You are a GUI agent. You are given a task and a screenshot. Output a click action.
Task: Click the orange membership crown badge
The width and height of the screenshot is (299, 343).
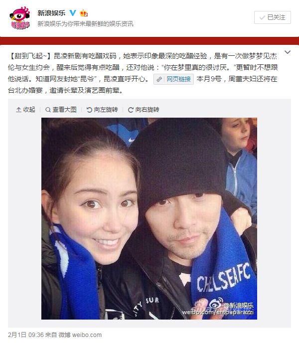point(84,13)
